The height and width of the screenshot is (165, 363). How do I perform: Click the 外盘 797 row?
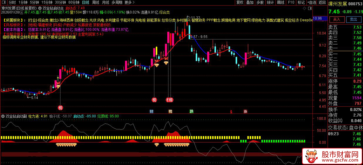pyautogui.click(x=345, y=104)
